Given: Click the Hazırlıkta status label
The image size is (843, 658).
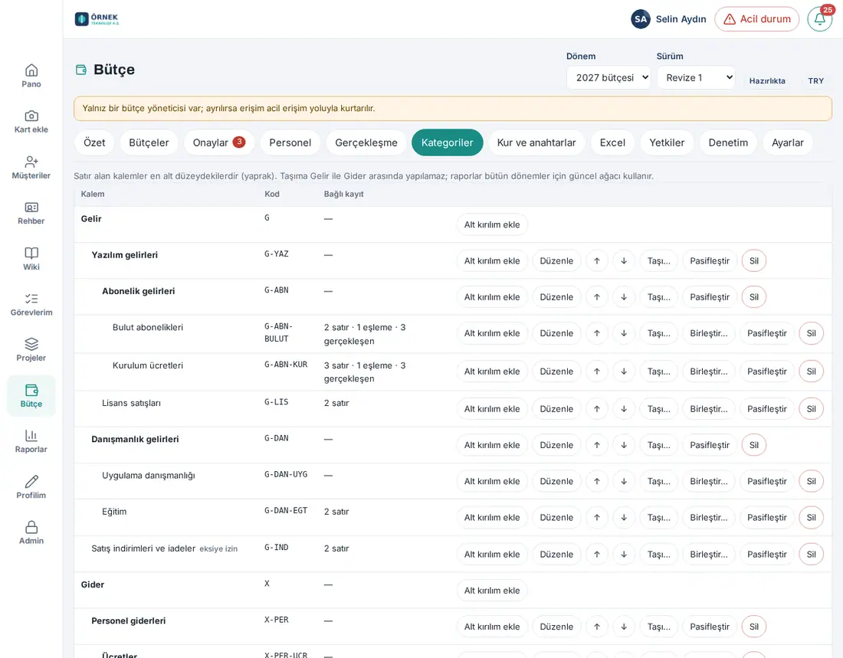Looking at the screenshot, I should tap(767, 80).
